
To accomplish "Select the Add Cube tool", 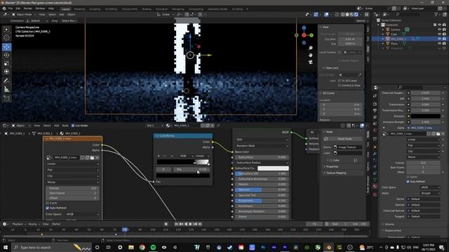I will pos(6,99).
